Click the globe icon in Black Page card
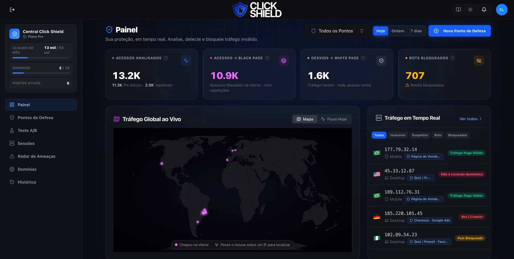 (x=284, y=61)
